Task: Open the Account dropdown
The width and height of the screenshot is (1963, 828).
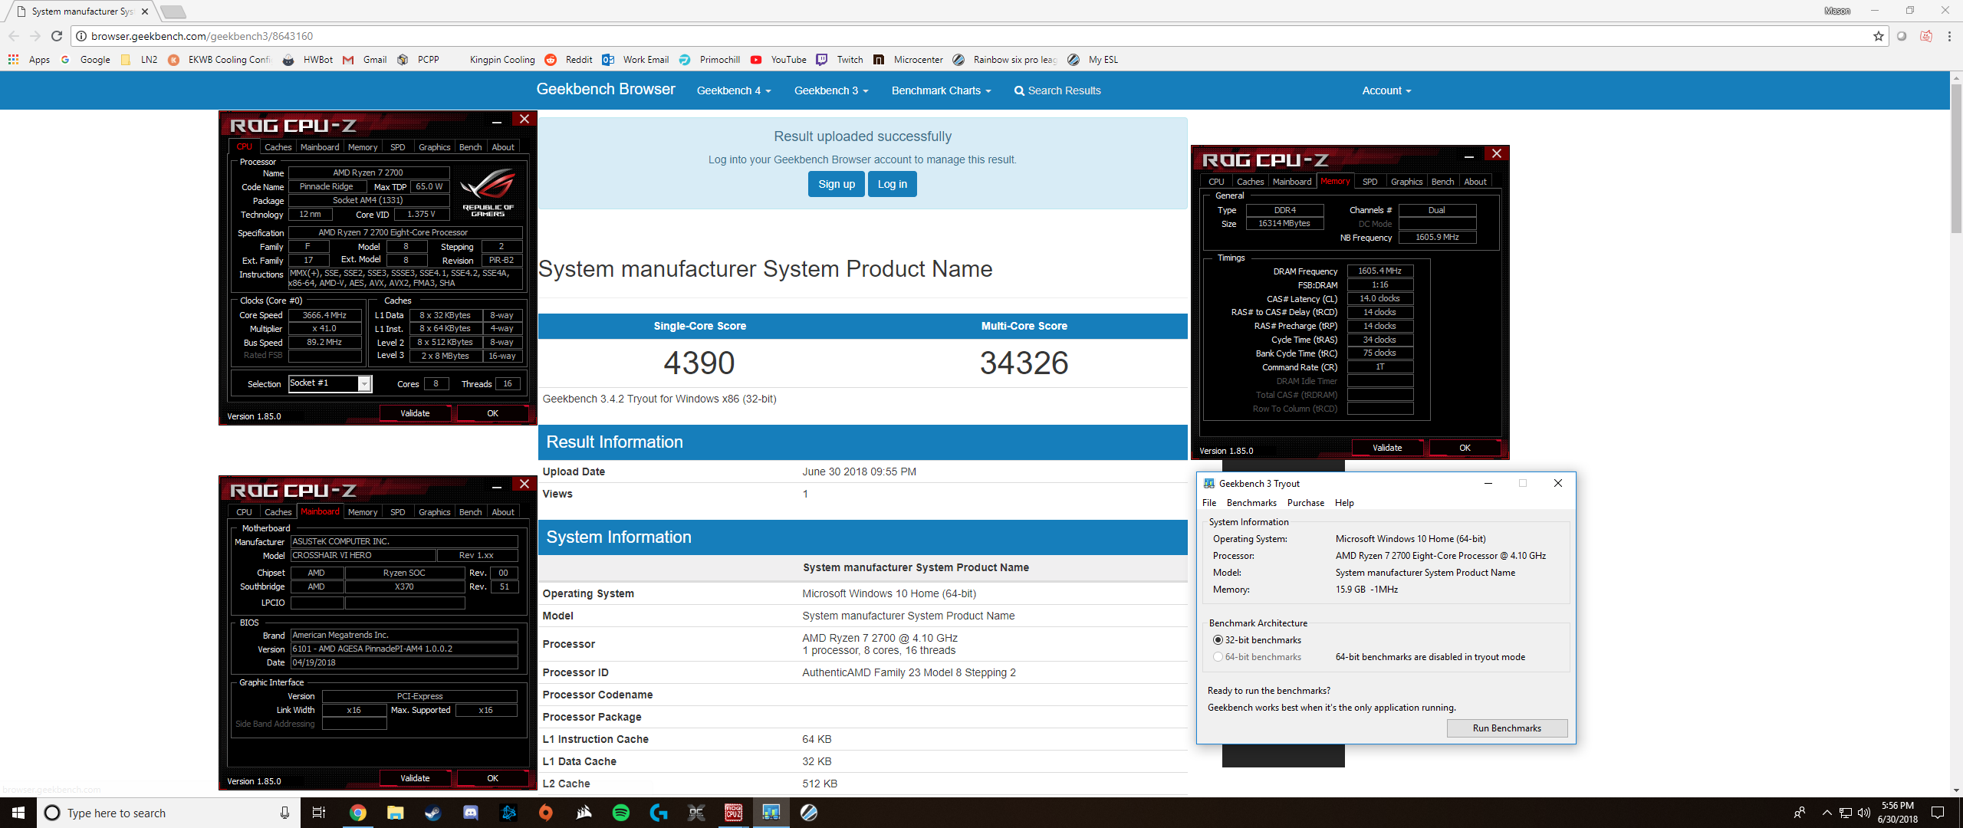Action: [1386, 90]
